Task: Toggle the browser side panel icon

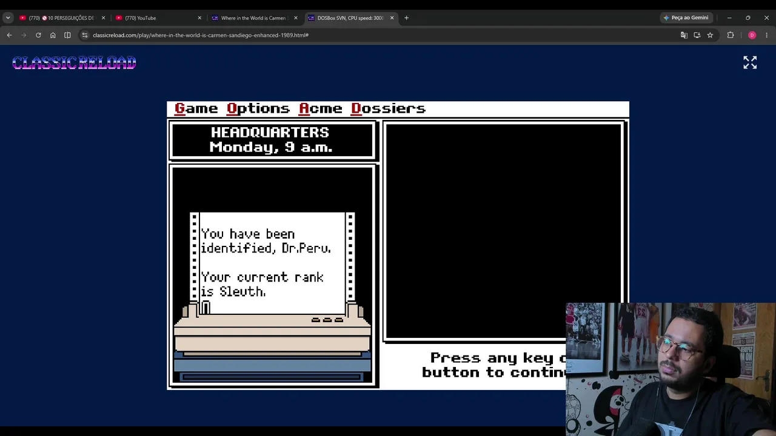Action: coord(67,35)
